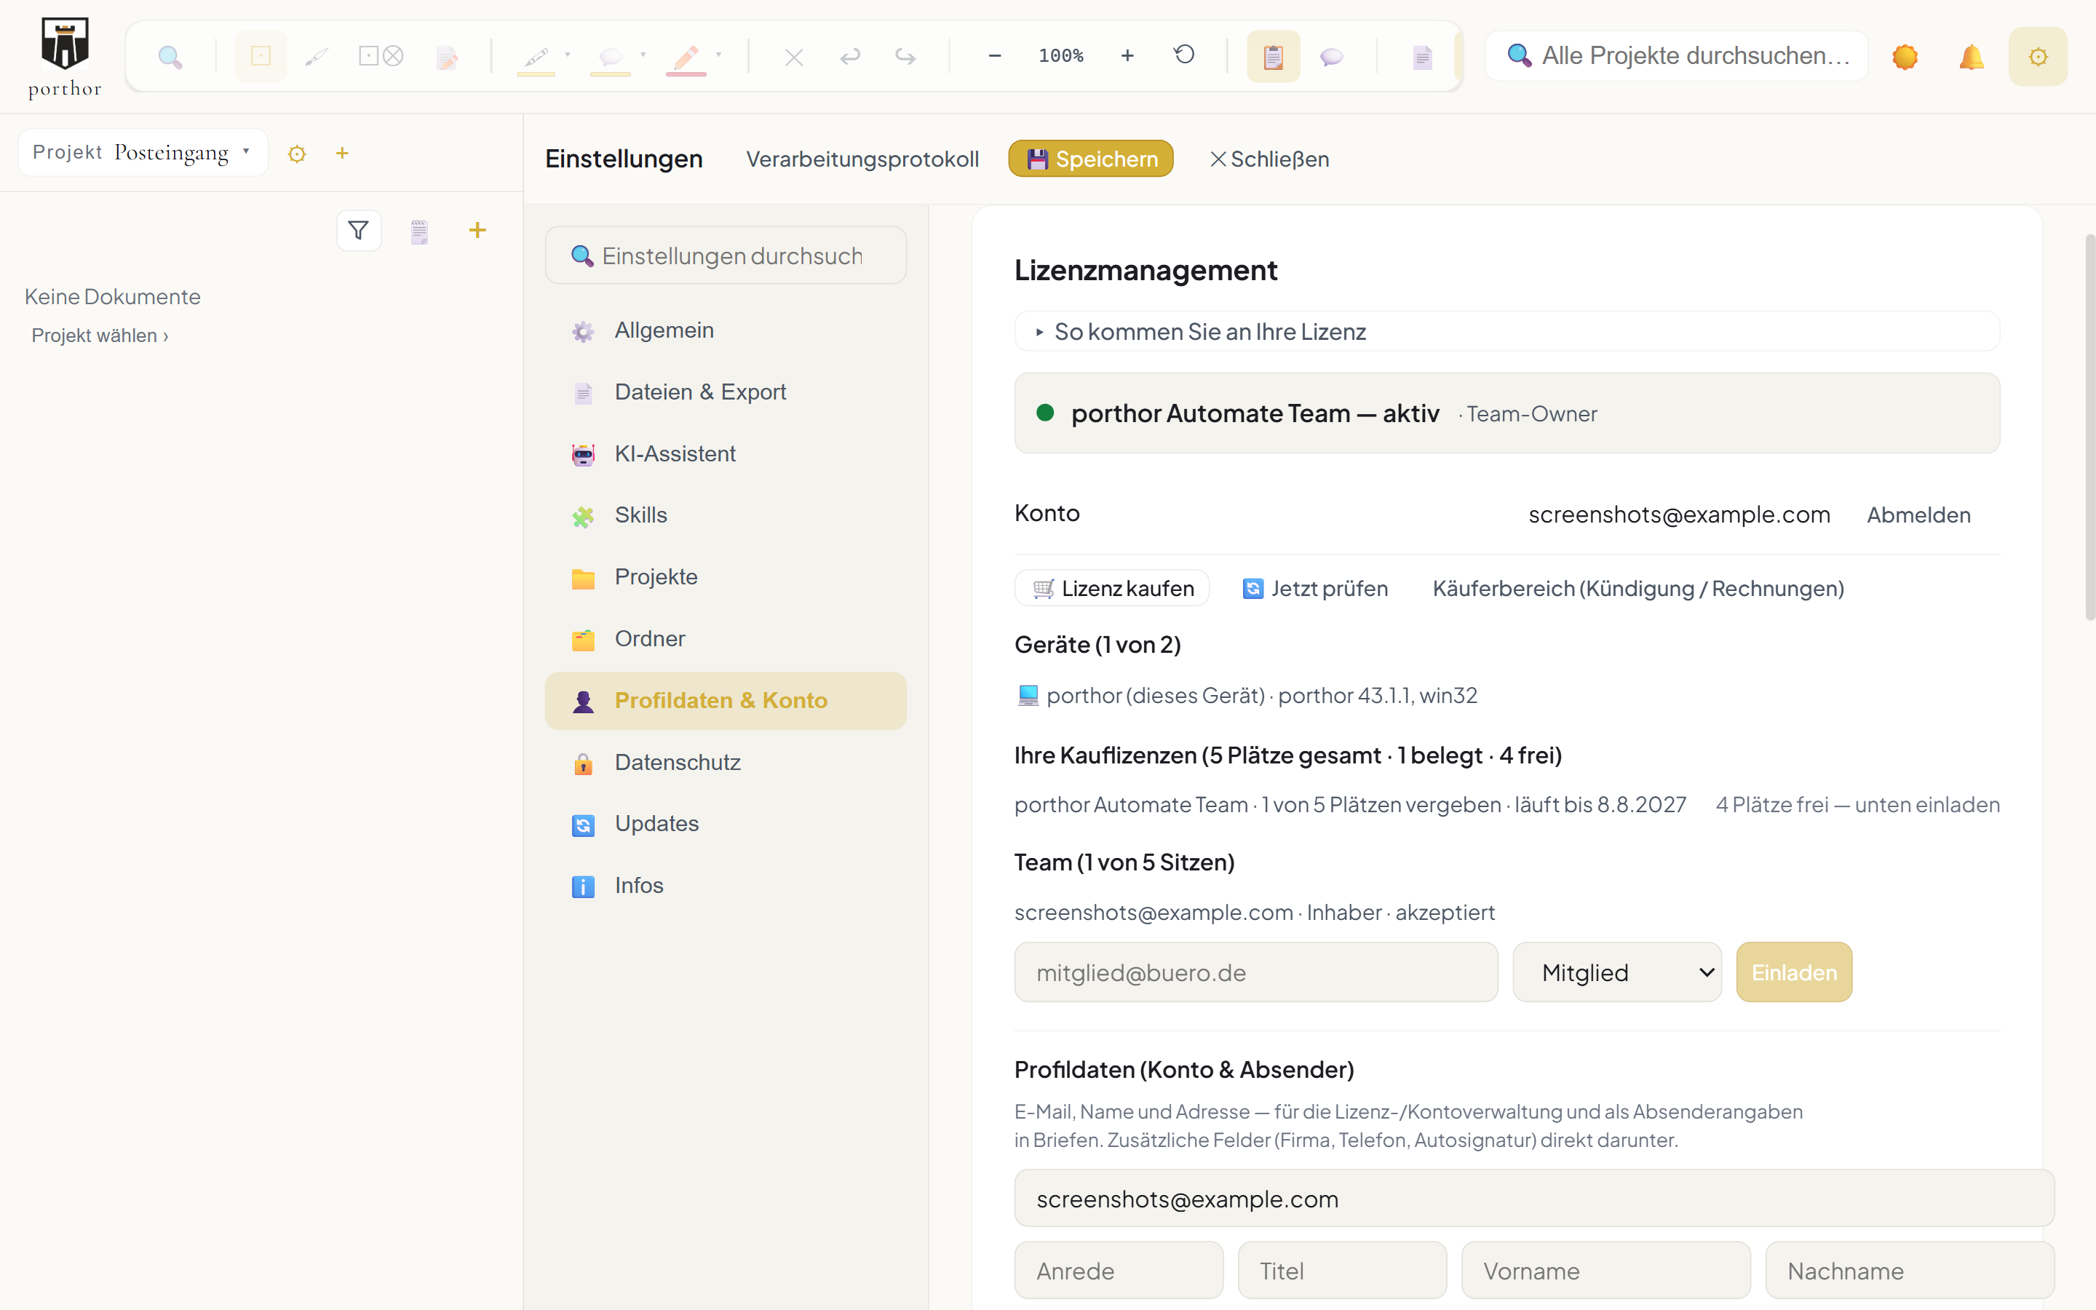Click the redo arrow icon
The width and height of the screenshot is (2096, 1310).
tap(905, 56)
